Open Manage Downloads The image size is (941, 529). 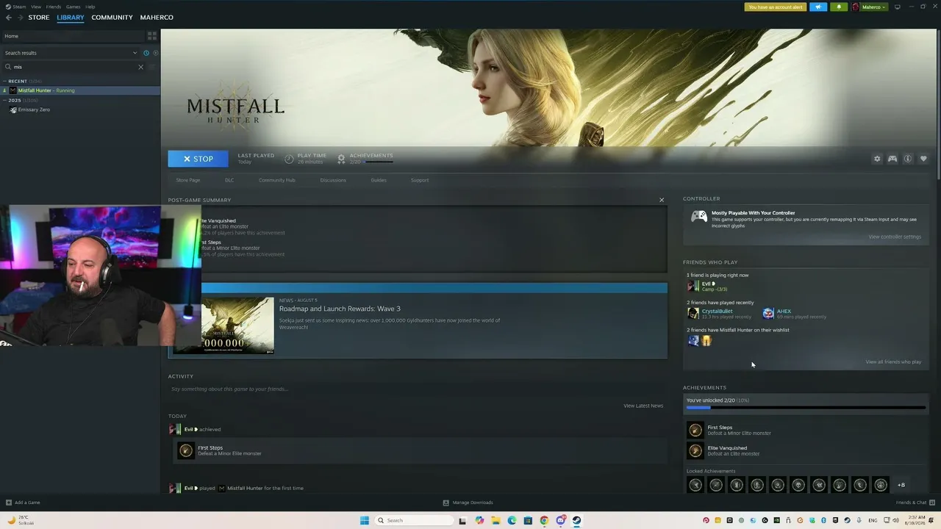pyautogui.click(x=468, y=503)
